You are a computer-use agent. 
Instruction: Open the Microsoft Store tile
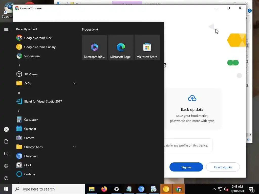click(147, 47)
